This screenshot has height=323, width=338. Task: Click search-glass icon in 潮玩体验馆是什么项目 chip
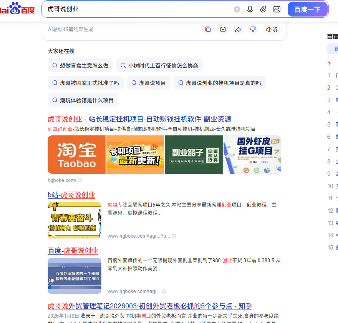coord(55,100)
